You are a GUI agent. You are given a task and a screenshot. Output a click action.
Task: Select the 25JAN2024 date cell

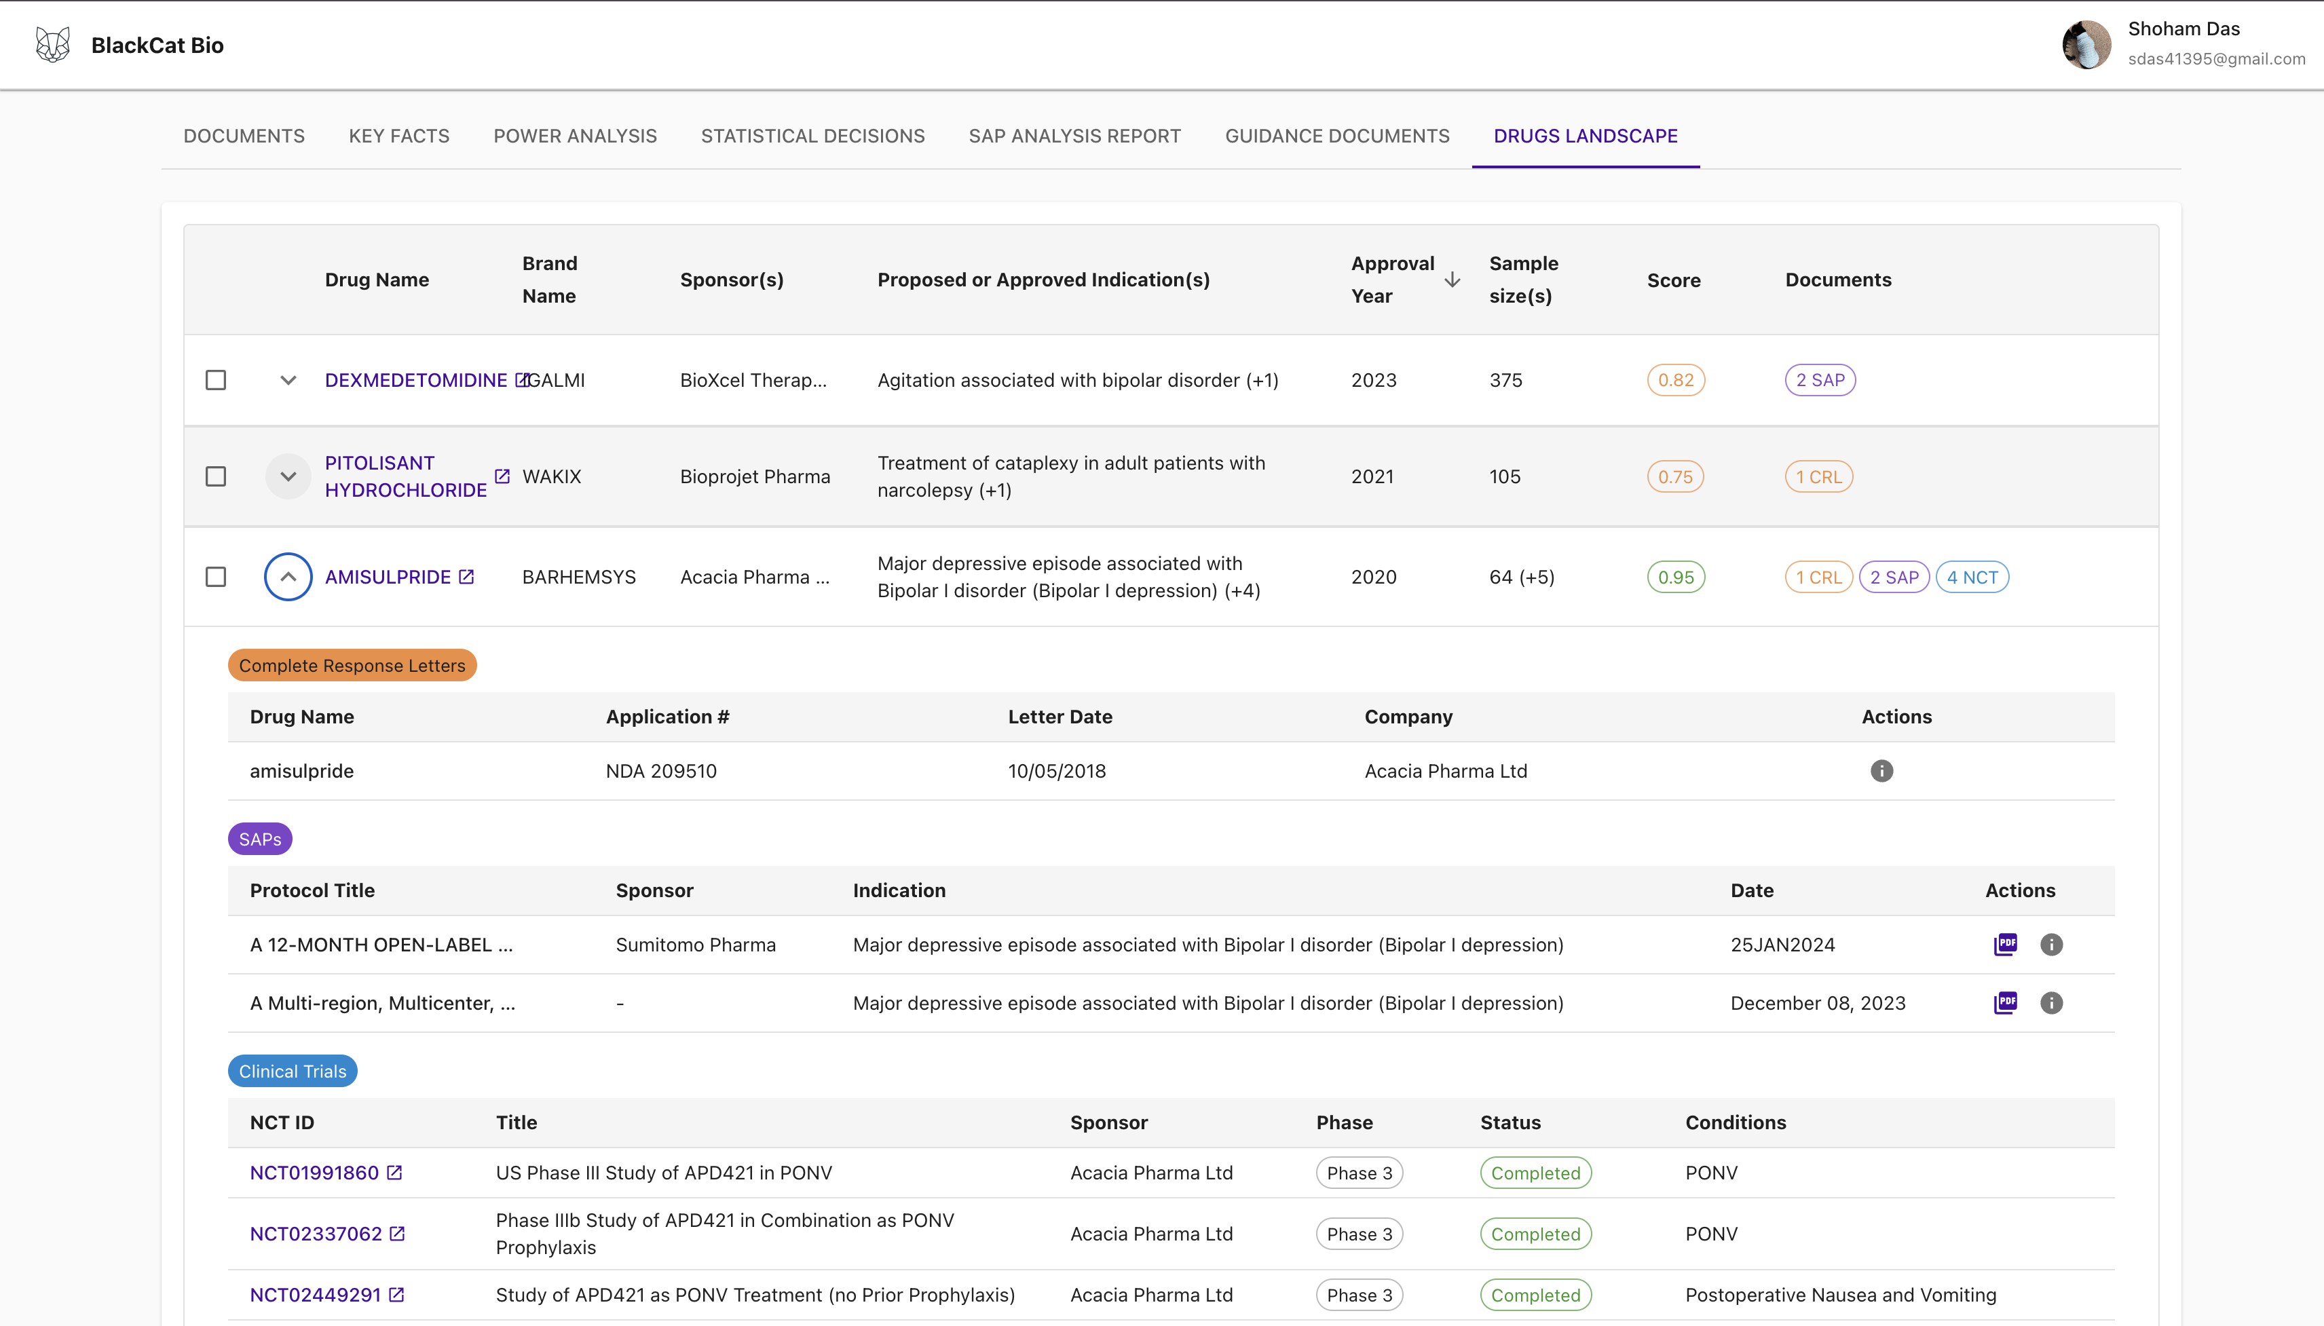(x=1783, y=945)
